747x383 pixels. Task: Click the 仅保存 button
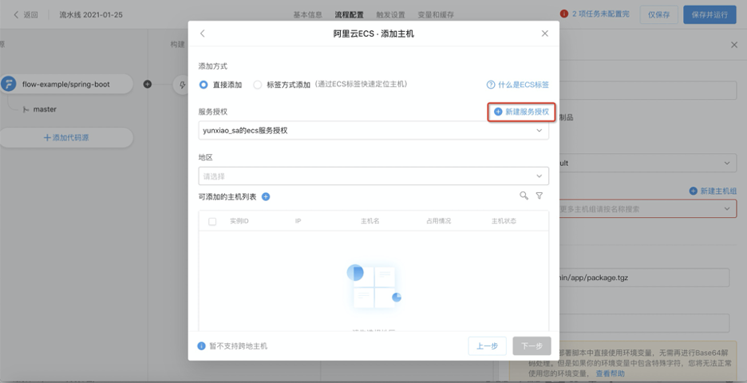[659, 15]
